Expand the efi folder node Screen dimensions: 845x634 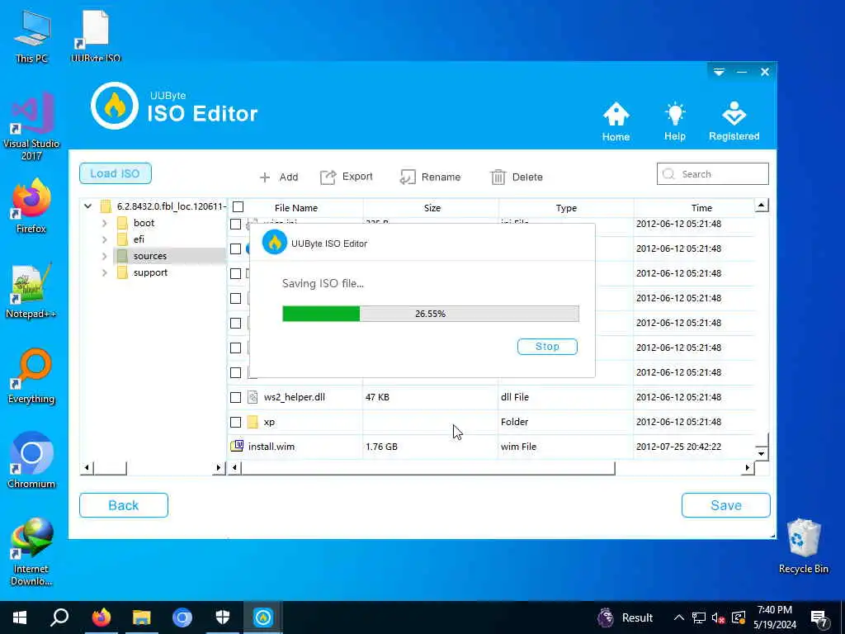coord(105,240)
